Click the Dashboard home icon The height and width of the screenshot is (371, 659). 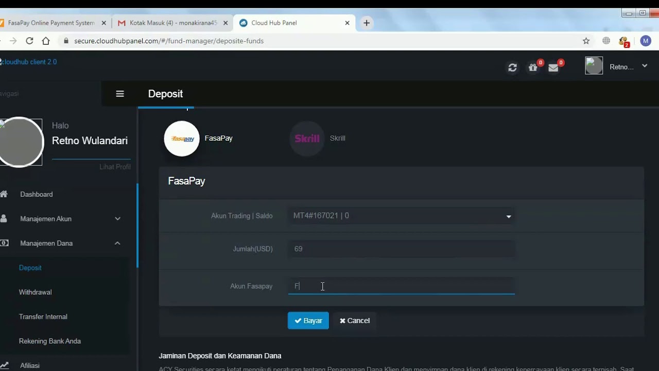[4, 194]
